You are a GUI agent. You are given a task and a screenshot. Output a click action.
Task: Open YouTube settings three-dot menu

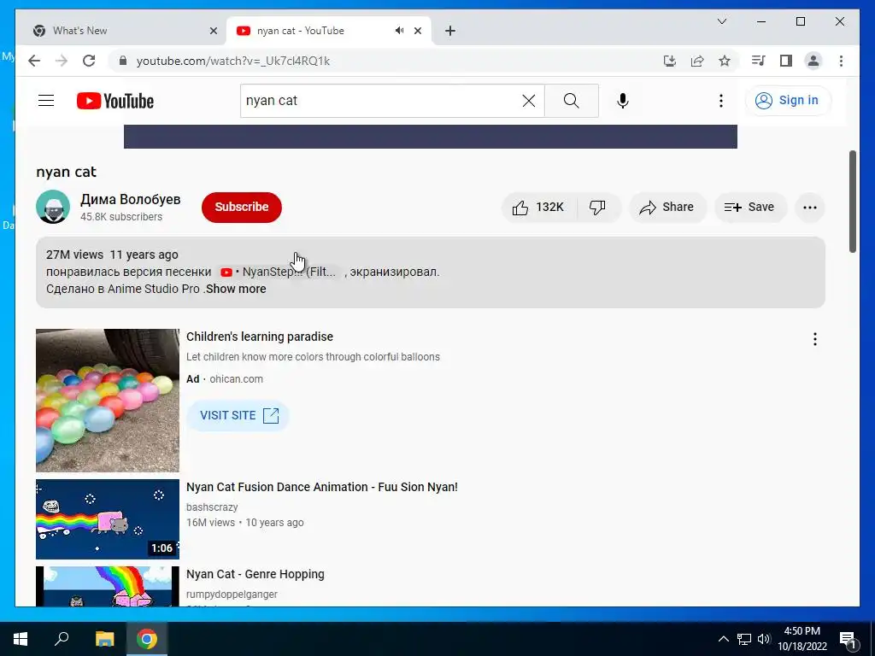click(721, 101)
